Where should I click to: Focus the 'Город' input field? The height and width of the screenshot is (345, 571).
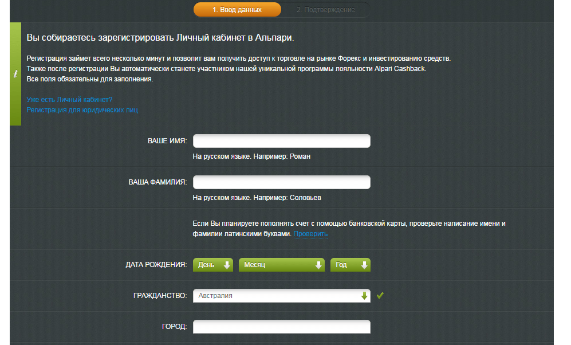click(282, 327)
